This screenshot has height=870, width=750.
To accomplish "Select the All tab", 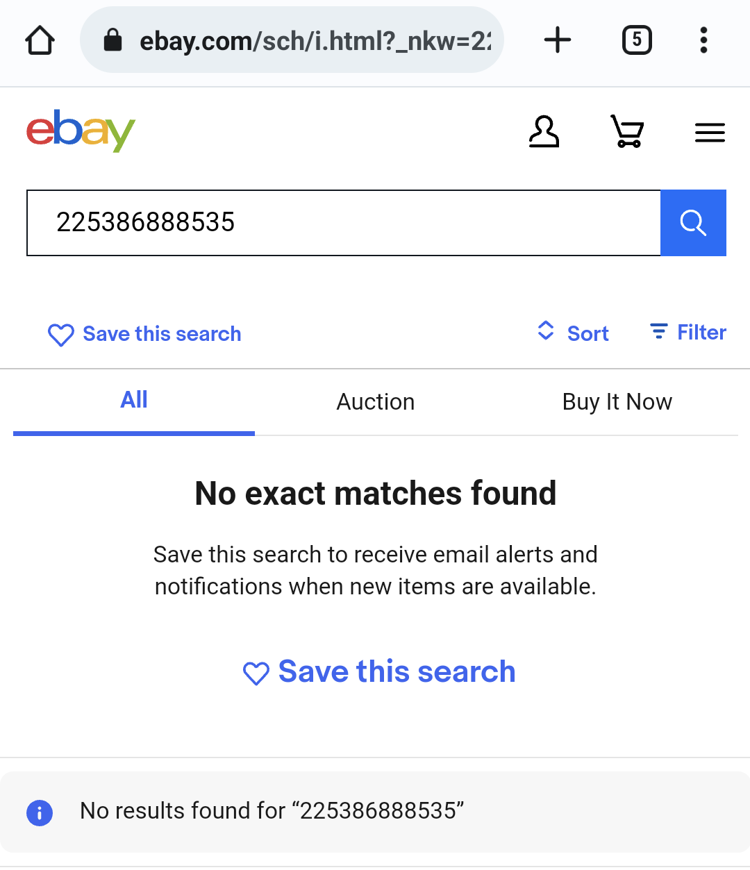I will (134, 401).
